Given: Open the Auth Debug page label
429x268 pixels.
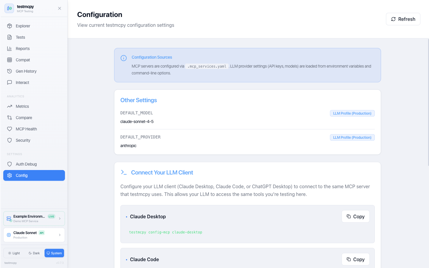Looking at the screenshot, I should [x=26, y=164].
